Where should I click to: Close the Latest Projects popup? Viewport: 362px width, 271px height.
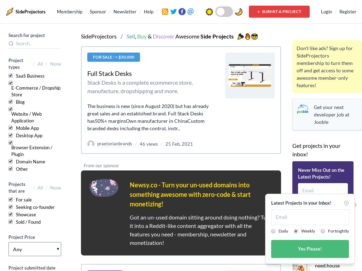(x=346, y=203)
